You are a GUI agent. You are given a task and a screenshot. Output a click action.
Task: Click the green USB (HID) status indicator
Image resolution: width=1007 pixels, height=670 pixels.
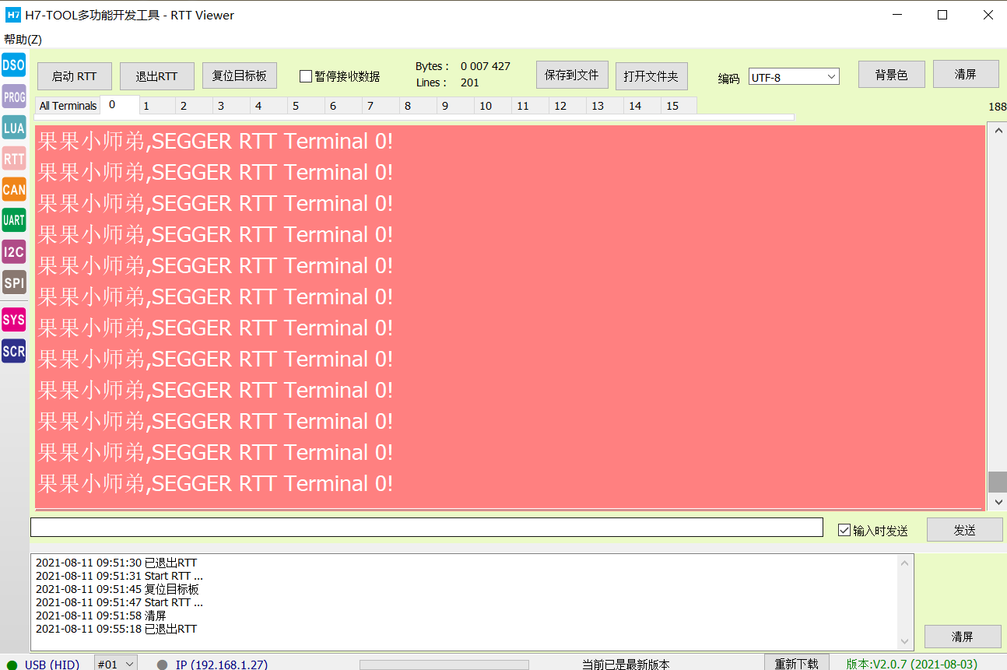click(12, 665)
